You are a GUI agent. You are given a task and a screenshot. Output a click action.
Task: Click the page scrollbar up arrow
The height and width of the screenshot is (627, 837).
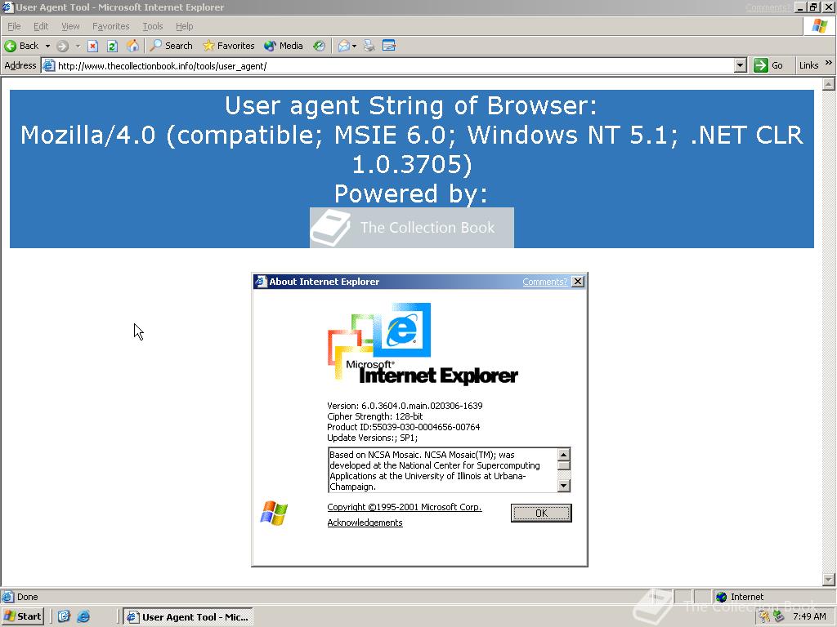tap(829, 84)
